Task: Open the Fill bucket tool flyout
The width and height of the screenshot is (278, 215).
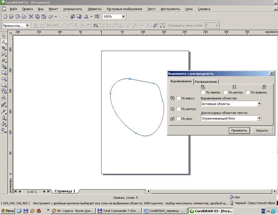Action: point(4,124)
